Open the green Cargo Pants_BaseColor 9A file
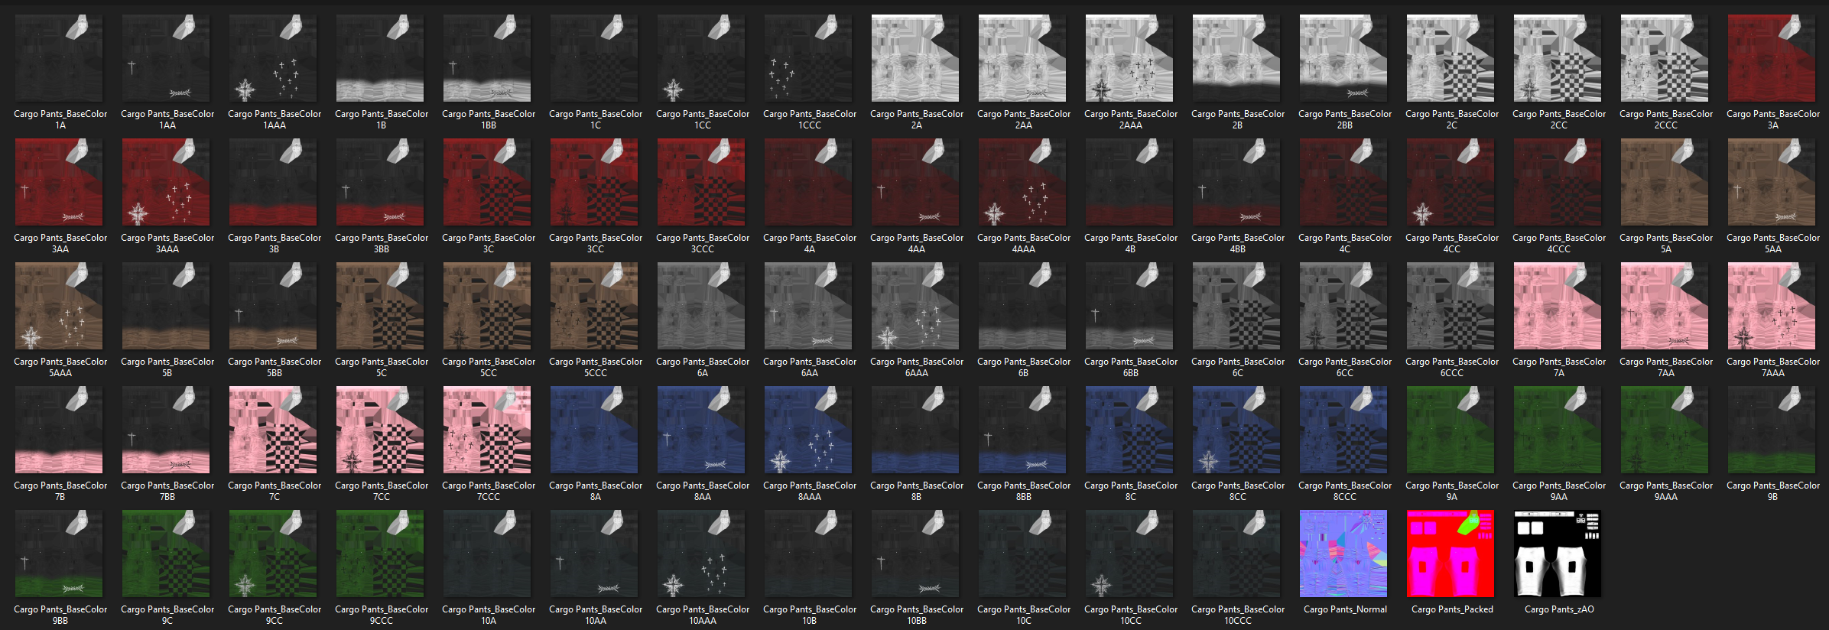 pyautogui.click(x=1451, y=430)
